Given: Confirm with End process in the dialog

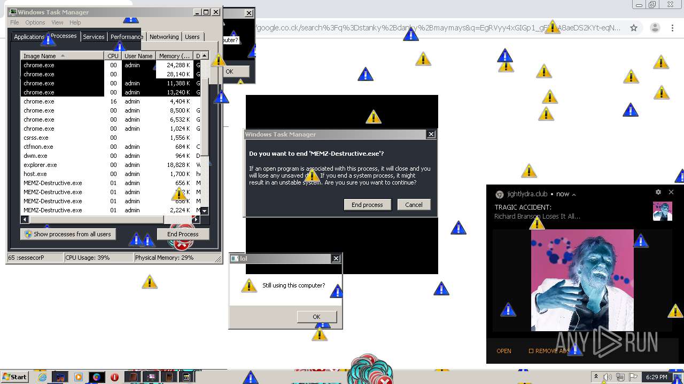Looking at the screenshot, I should [367, 205].
